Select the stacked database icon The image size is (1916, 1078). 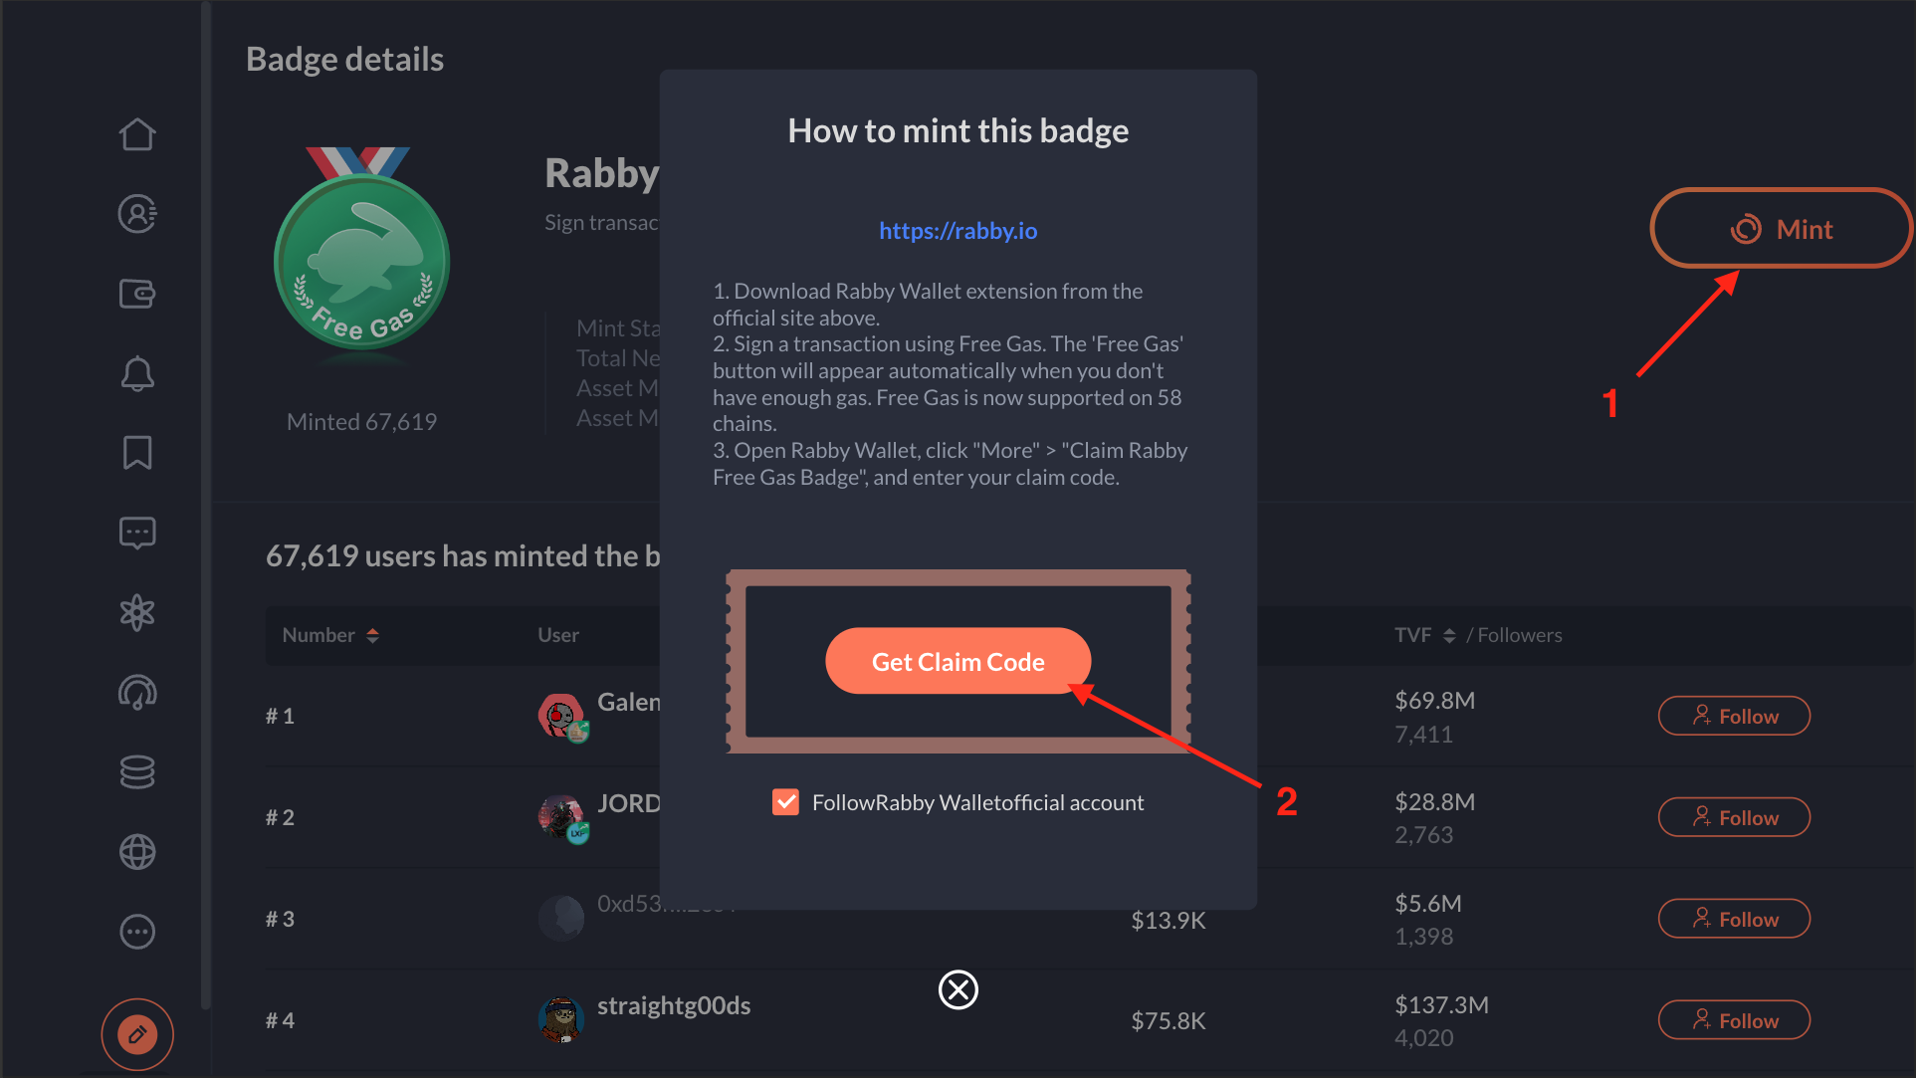pyautogui.click(x=137, y=771)
